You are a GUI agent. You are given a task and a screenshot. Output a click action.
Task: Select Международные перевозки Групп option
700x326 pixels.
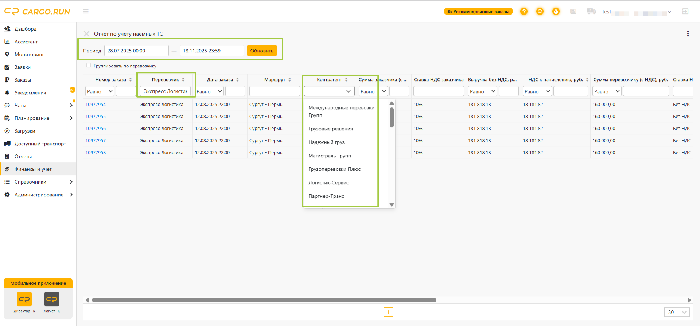pos(346,111)
